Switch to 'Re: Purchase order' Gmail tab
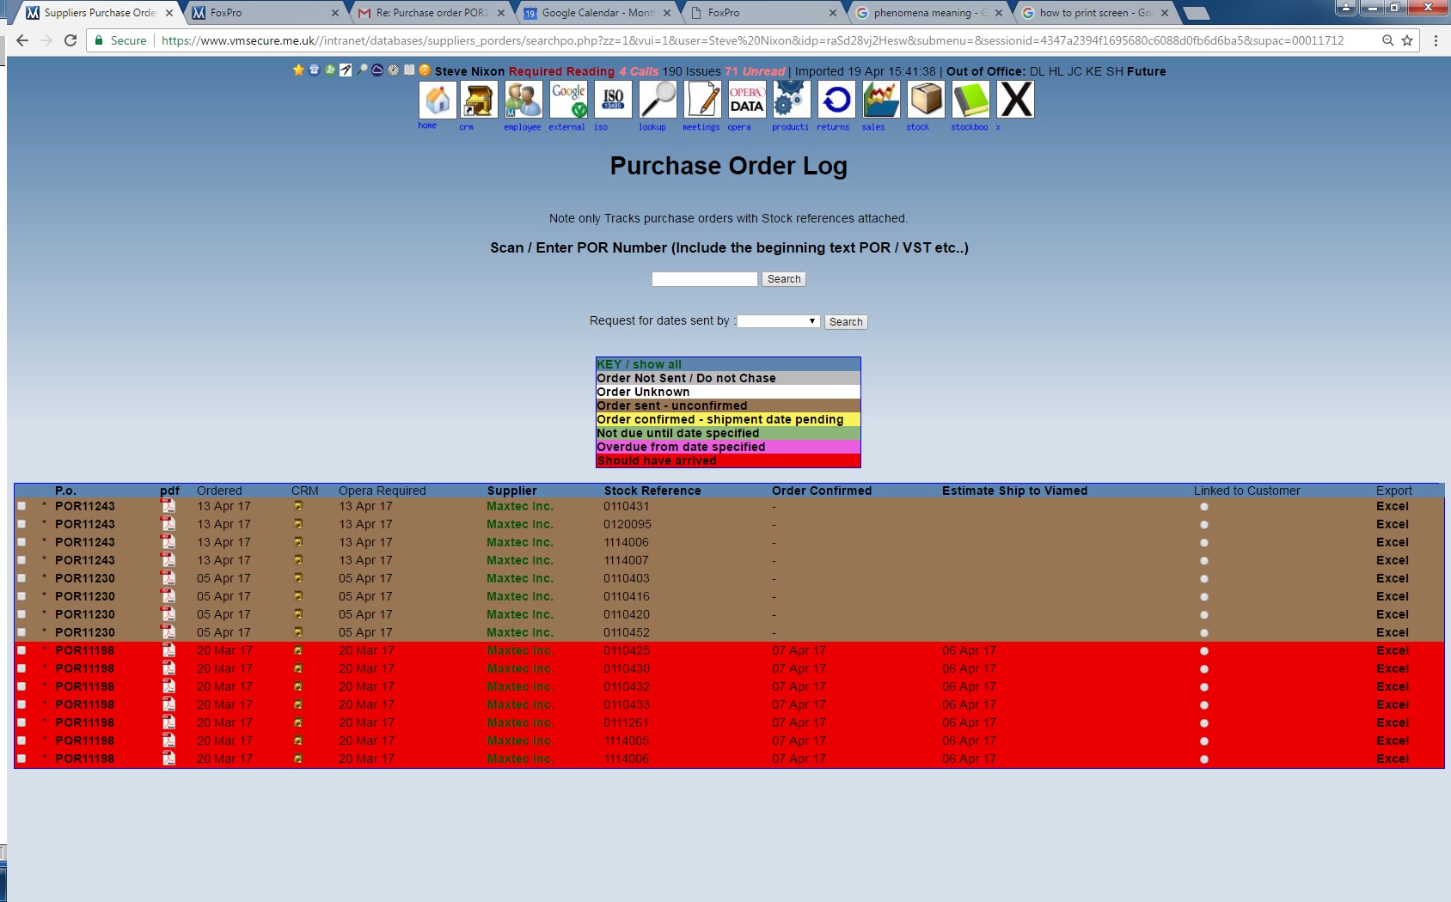Screen dimensions: 1451x902 431,13
